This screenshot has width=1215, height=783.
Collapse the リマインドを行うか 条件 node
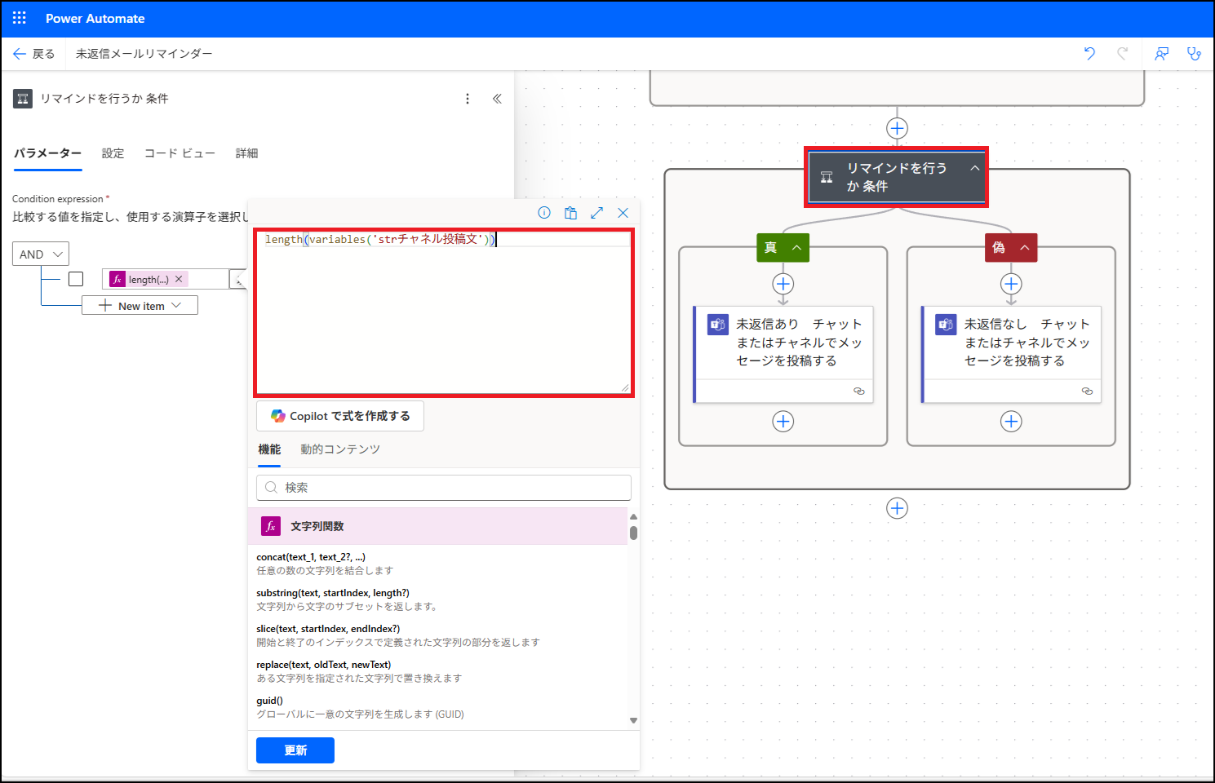point(974,168)
